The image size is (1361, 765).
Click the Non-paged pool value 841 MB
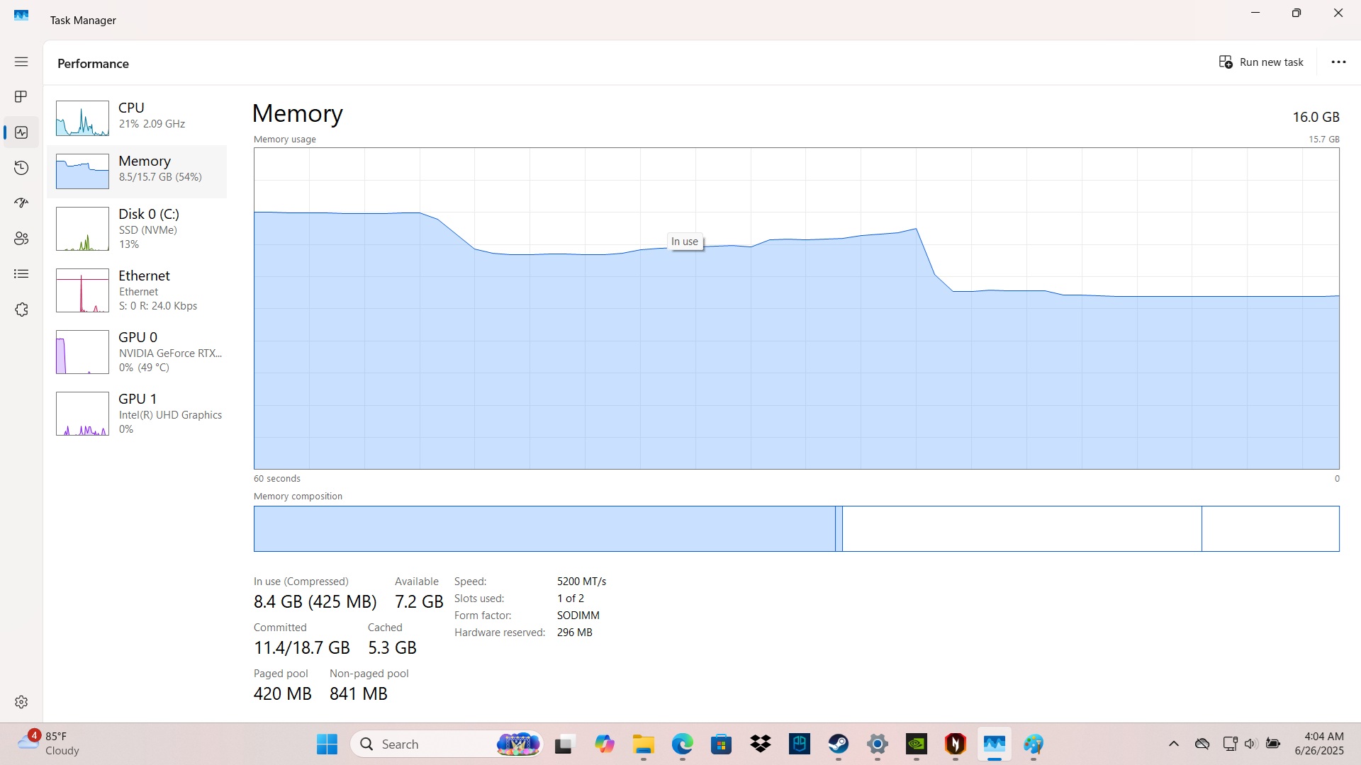pyautogui.click(x=359, y=694)
